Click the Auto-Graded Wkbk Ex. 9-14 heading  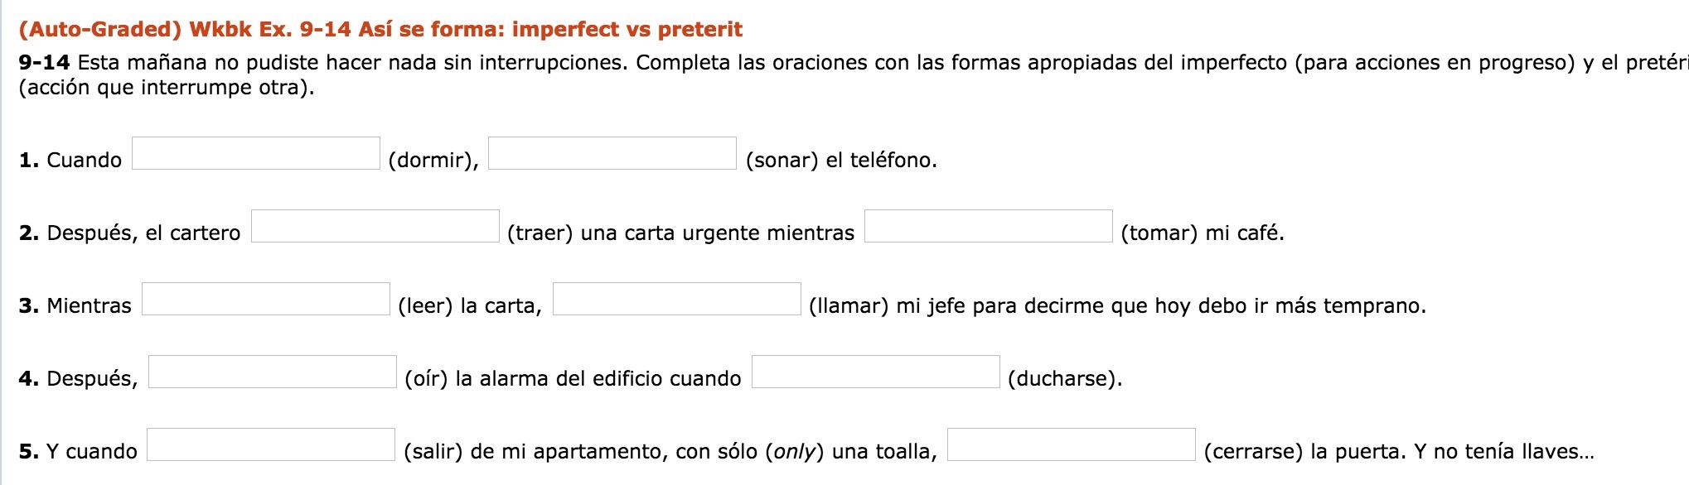380,30
